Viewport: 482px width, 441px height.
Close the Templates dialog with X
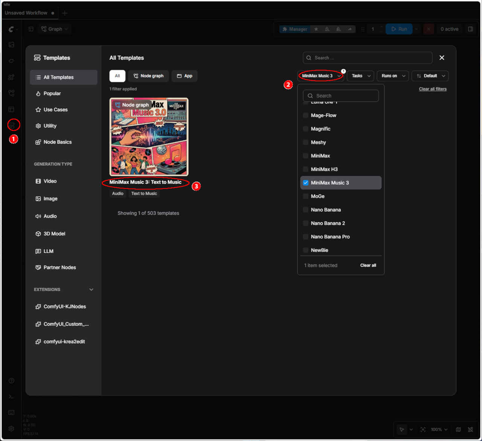coord(442,58)
